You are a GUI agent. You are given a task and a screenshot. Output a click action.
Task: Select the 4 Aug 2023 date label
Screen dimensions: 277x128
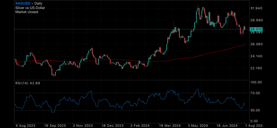coord(25,126)
